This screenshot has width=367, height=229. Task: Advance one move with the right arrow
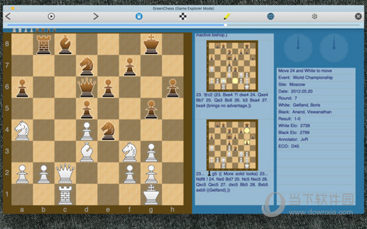click(95, 16)
